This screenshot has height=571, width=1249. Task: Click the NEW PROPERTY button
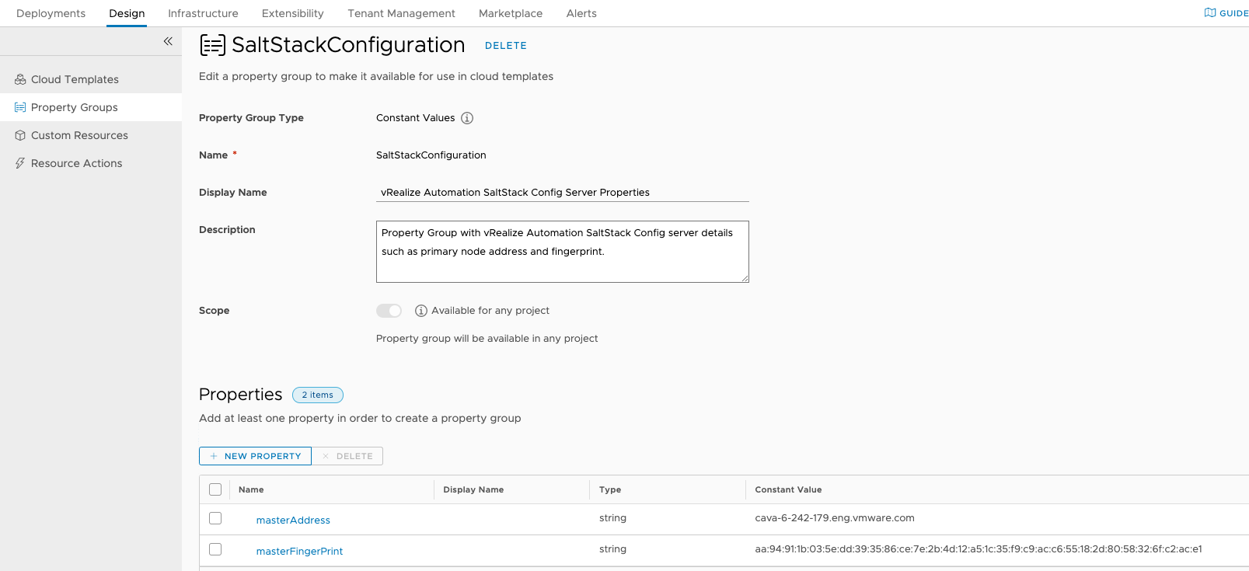click(255, 456)
